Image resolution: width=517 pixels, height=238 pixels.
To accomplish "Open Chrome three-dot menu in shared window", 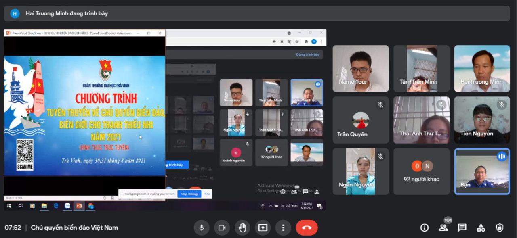I will coord(322,41).
